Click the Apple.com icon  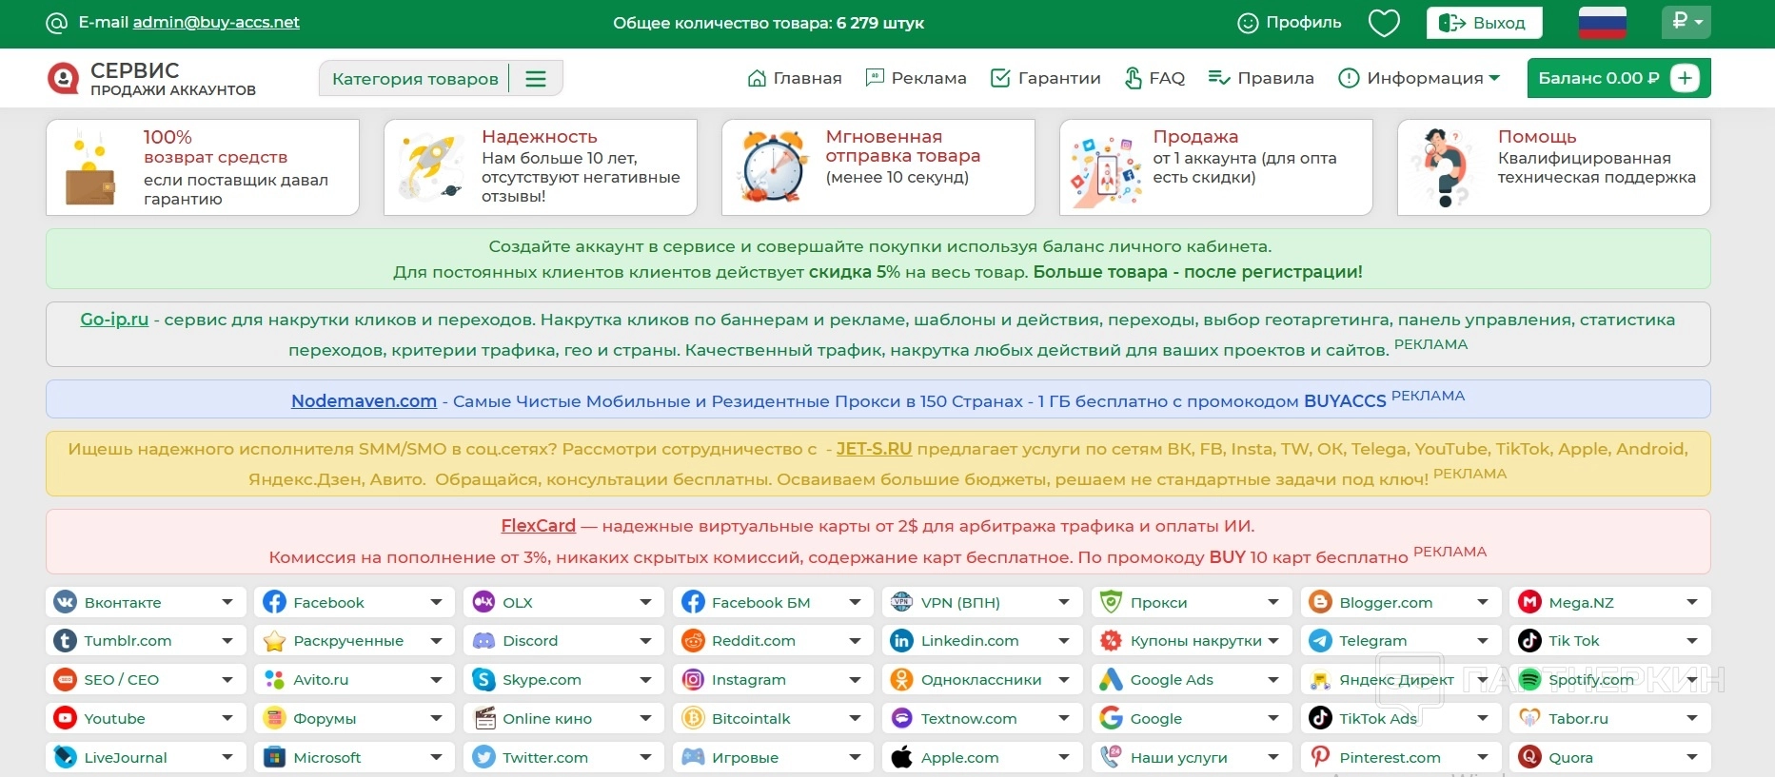901,758
